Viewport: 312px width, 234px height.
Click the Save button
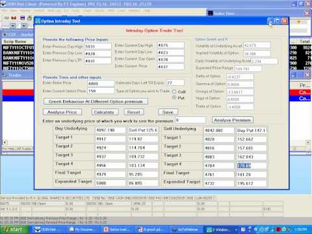168,112
